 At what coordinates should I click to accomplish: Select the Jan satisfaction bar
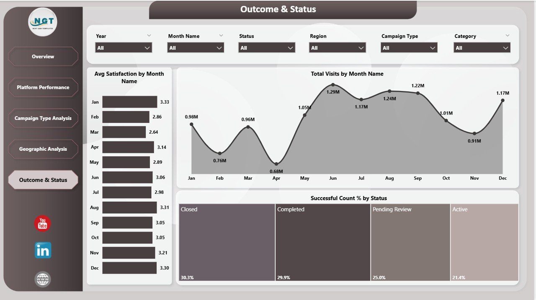(x=129, y=102)
